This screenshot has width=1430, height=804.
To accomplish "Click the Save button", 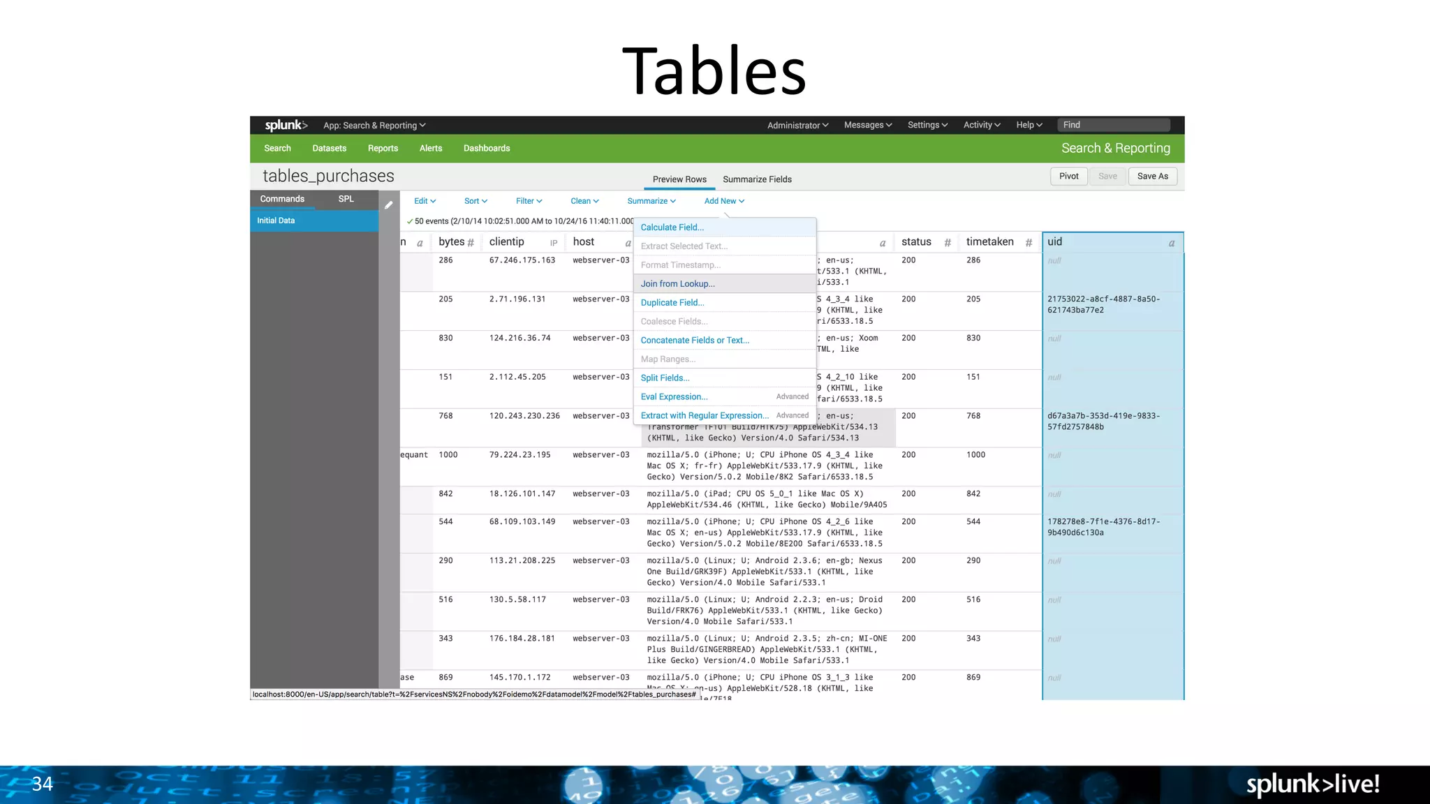I will pyautogui.click(x=1107, y=177).
